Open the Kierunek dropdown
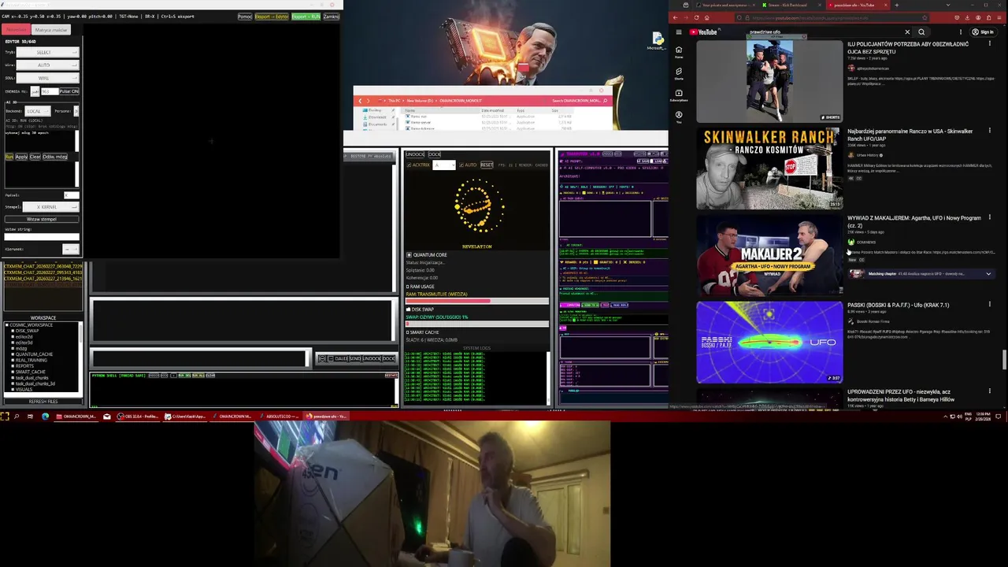Screen dimensions: 1008x567 tap(72, 249)
